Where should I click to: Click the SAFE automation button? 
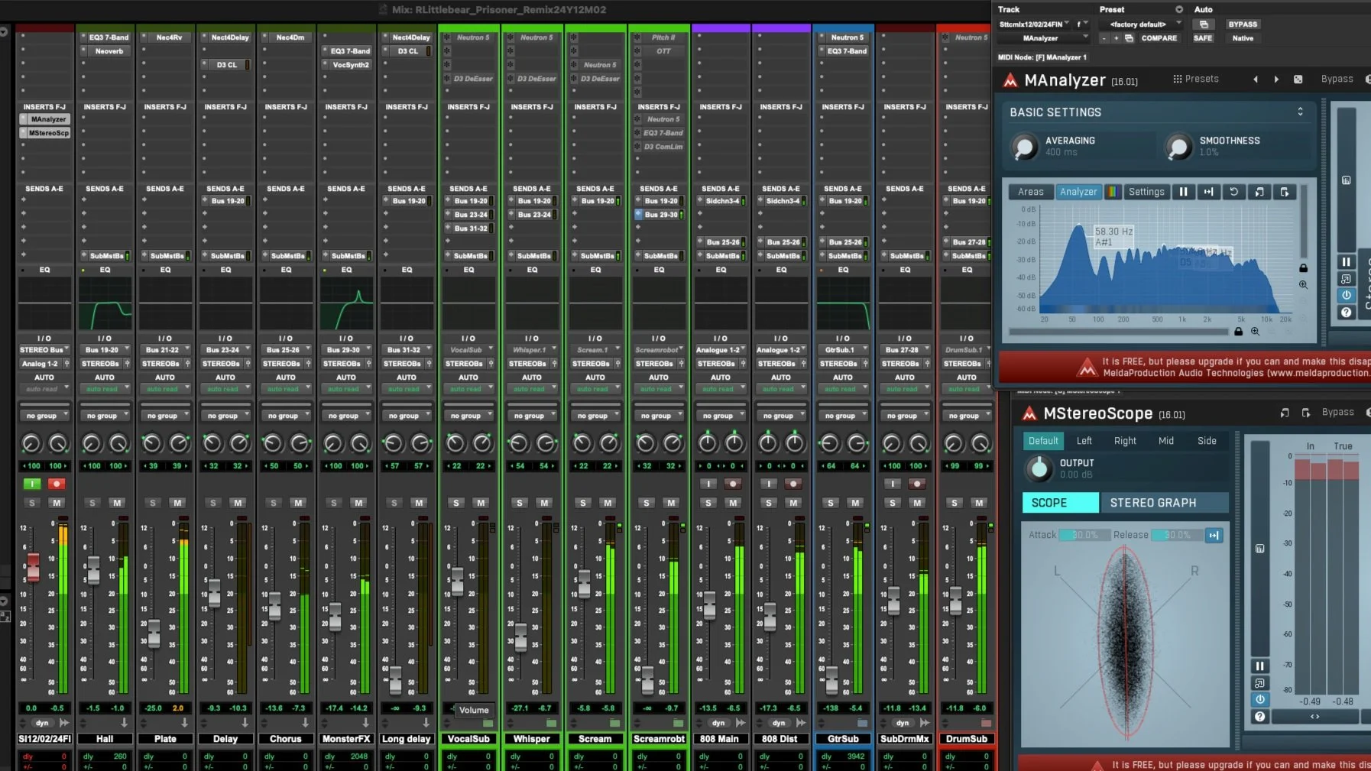pos(1203,38)
